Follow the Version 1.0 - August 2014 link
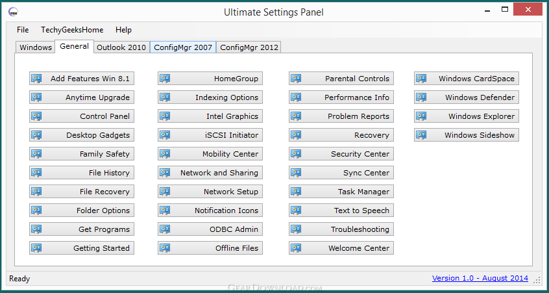 (x=480, y=278)
